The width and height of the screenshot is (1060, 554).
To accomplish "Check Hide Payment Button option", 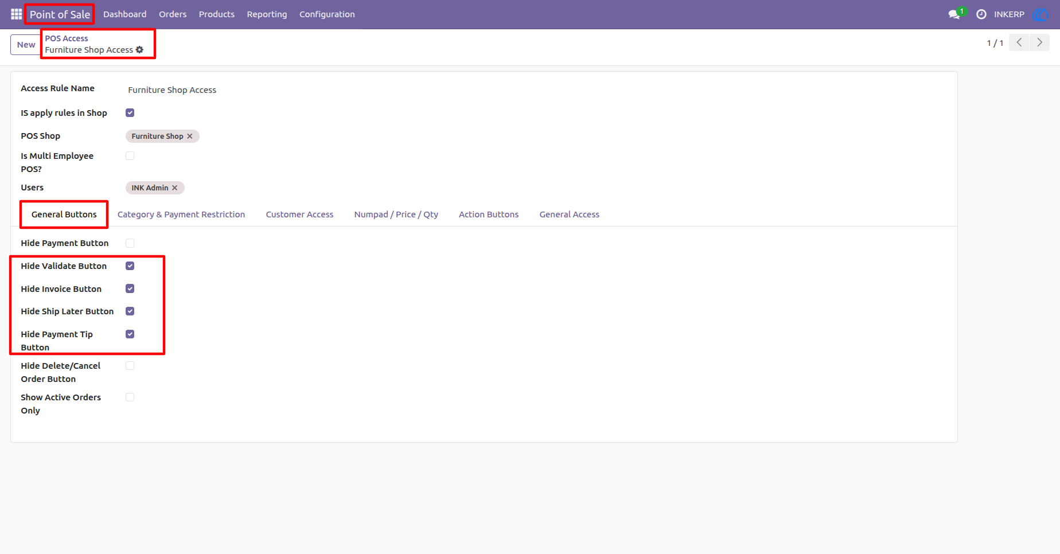I will click(130, 243).
